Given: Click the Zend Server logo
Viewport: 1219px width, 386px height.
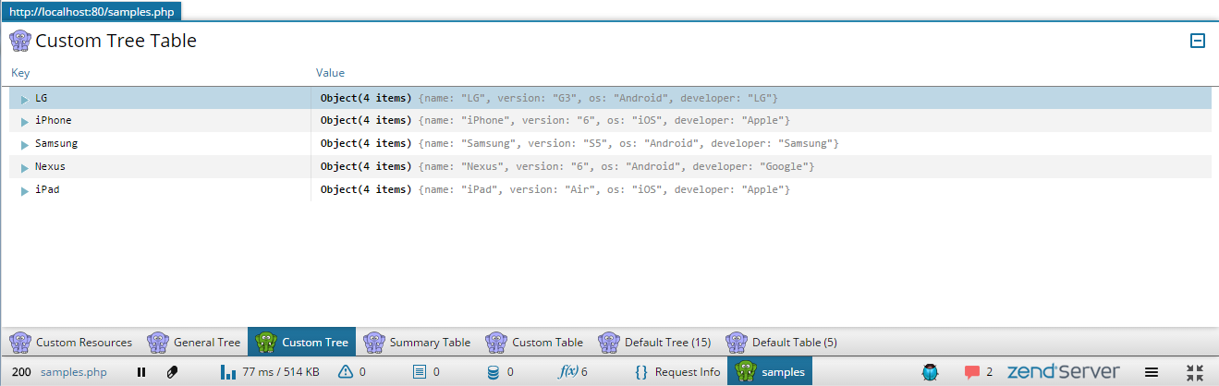Looking at the screenshot, I should coord(1063,372).
